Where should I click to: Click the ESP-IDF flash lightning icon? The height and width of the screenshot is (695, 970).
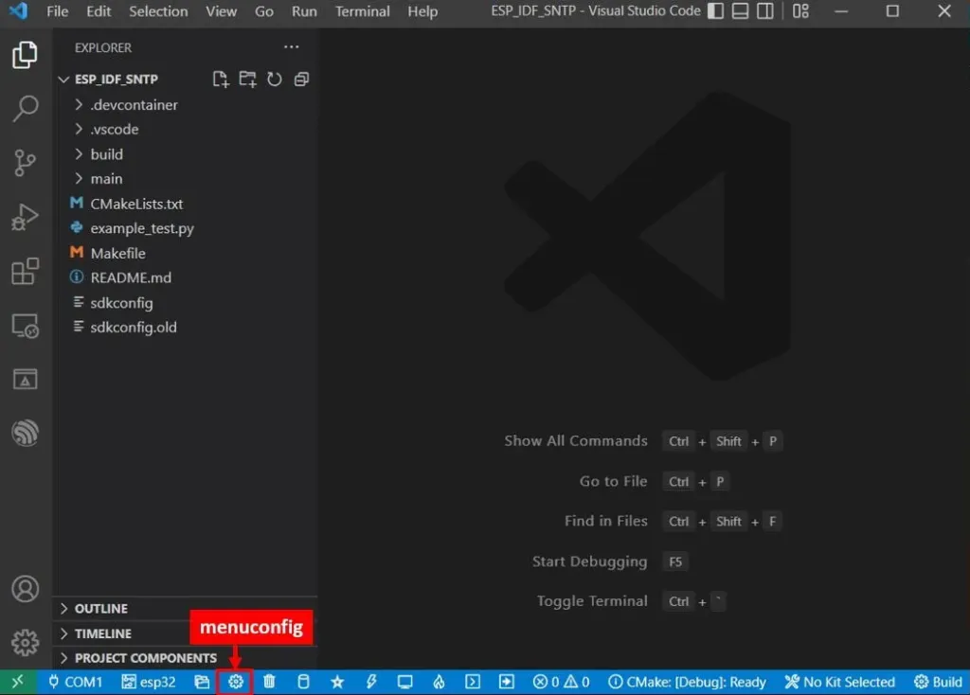coord(371,682)
